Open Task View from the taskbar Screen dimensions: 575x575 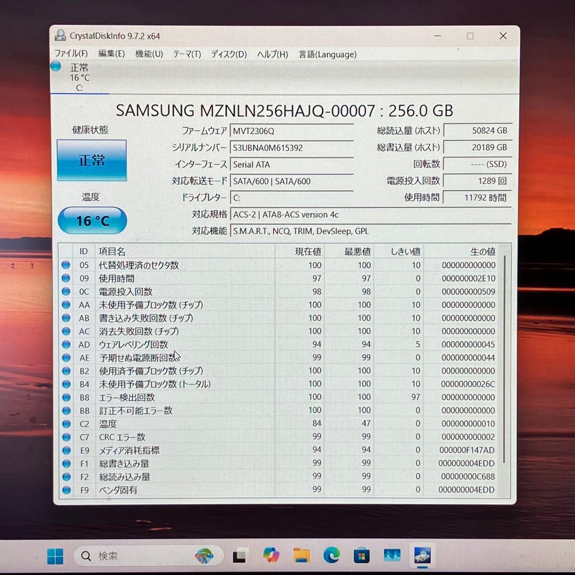tap(240, 556)
